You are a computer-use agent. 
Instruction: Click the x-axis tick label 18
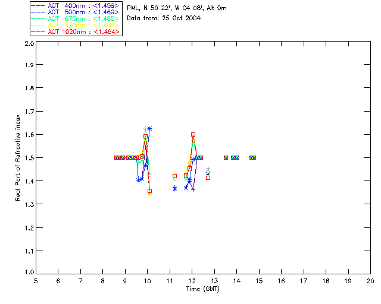coord(326,281)
